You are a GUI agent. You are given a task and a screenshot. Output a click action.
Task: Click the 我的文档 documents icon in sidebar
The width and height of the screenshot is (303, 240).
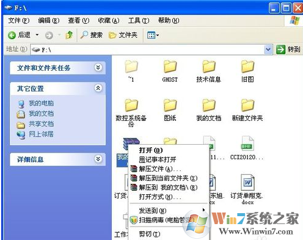pyautogui.click(x=21, y=114)
